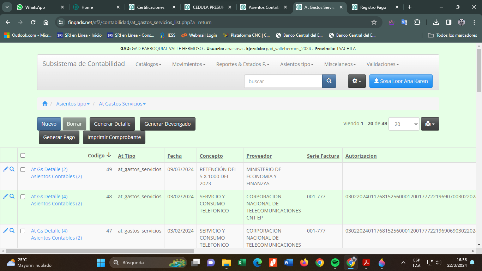Open the Chrome downloads icon
482x271 pixels.
436,22
